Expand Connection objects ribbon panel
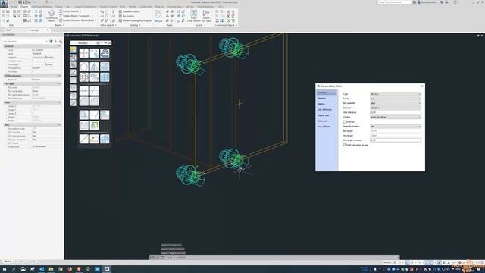The image size is (485, 273). click(x=226, y=25)
